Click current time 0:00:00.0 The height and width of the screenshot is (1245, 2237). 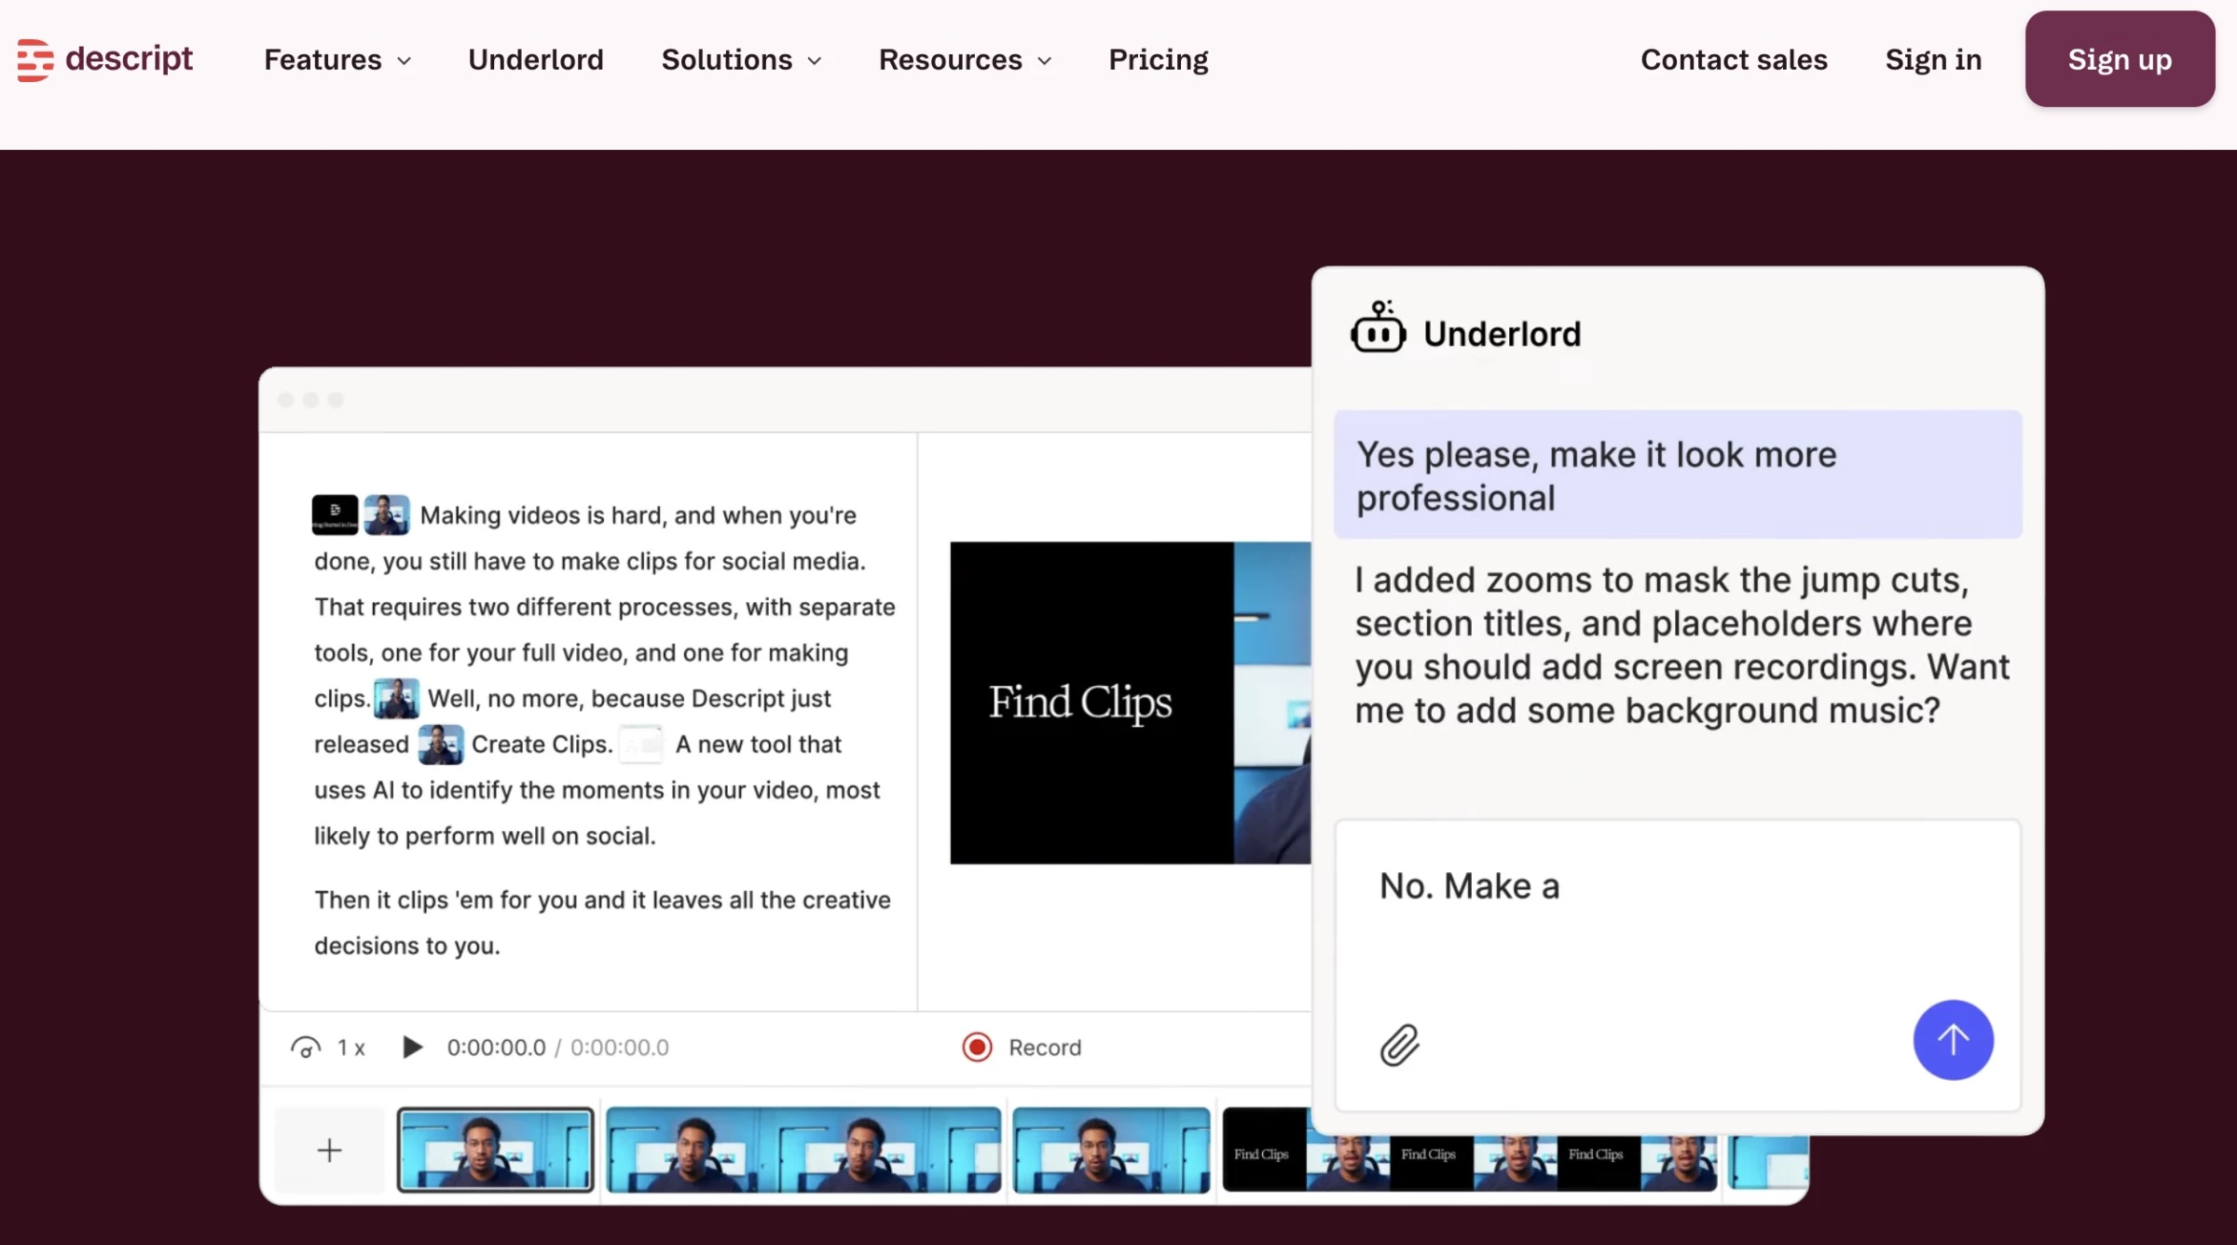[496, 1047]
